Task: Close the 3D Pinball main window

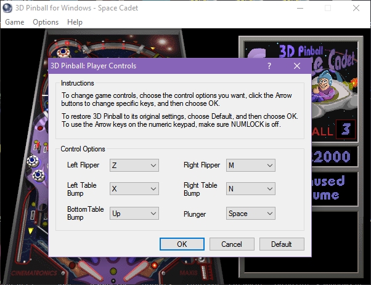Action: click(x=356, y=8)
